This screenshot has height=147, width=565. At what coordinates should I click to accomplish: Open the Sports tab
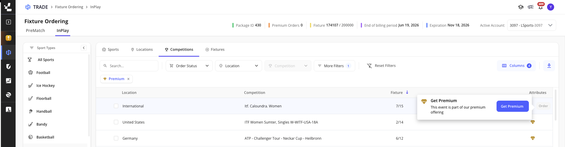110,50
